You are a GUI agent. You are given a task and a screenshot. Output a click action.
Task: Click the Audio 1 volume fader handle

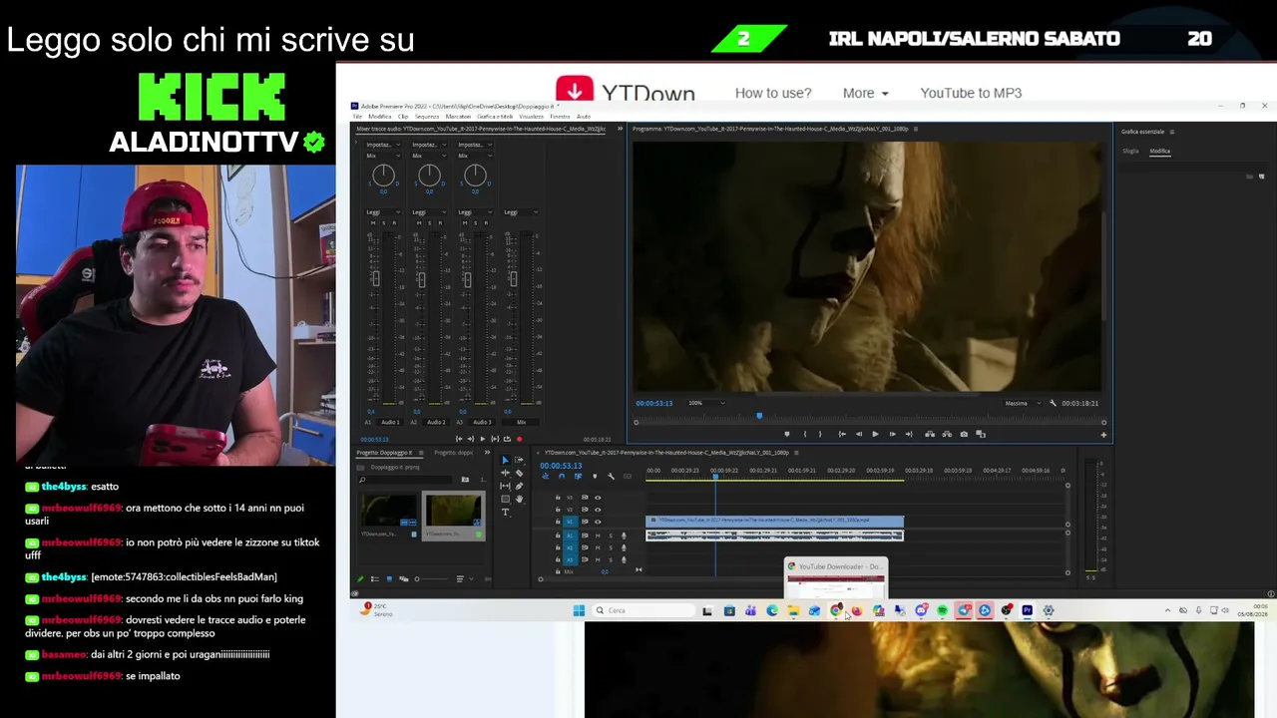(x=375, y=279)
